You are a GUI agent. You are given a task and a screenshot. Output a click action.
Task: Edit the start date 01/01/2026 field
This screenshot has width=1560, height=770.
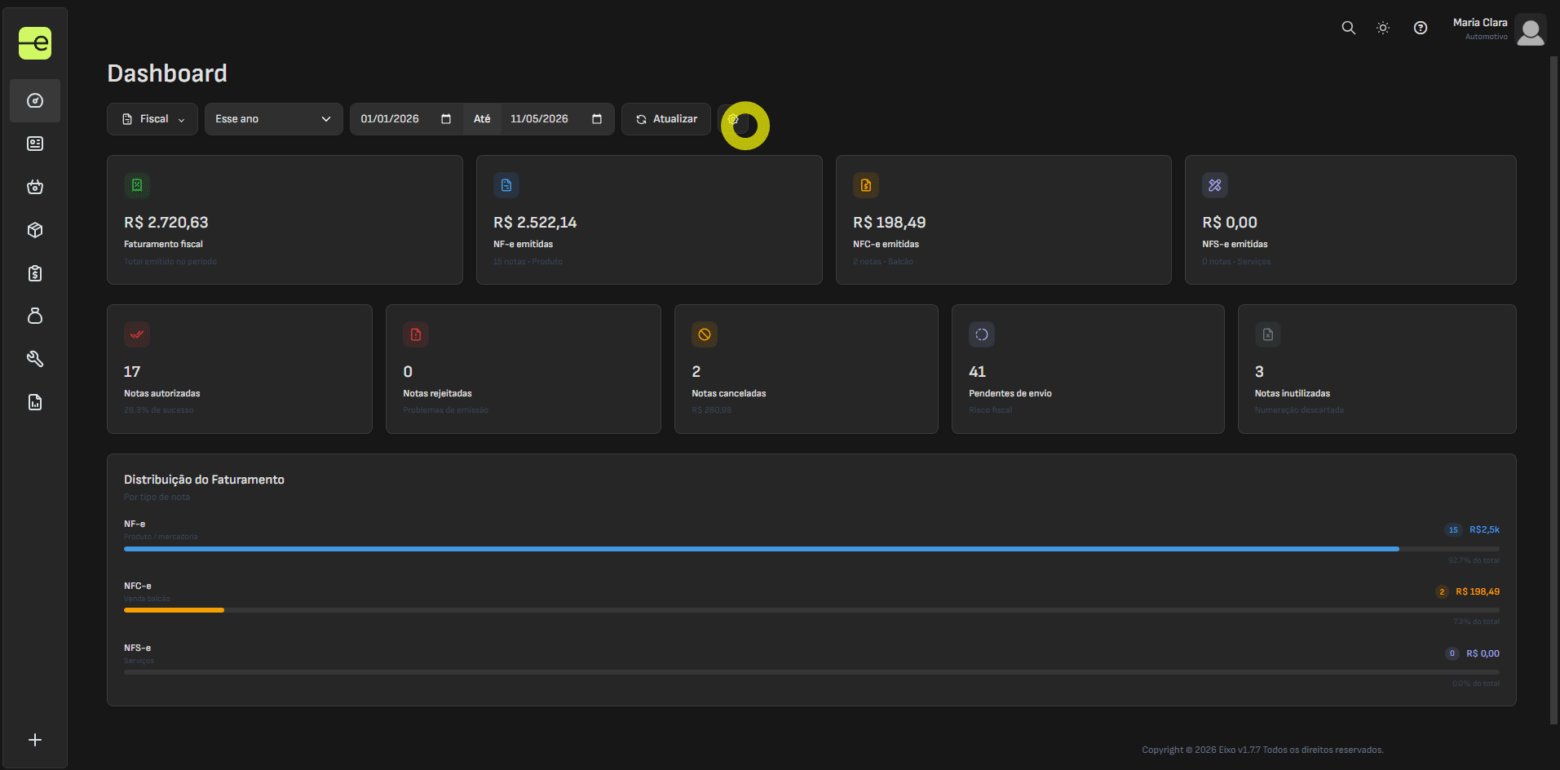(406, 119)
